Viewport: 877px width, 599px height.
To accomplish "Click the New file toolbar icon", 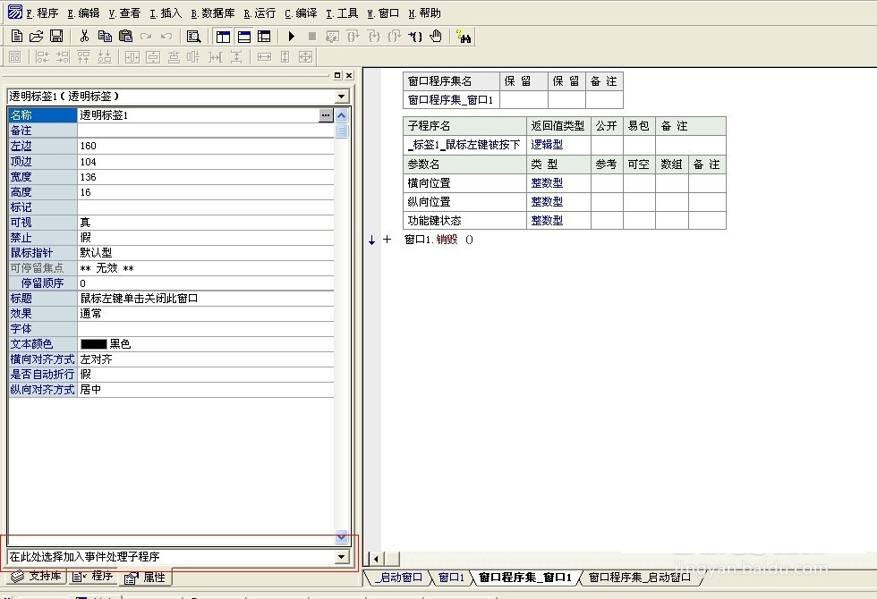I will coord(16,37).
